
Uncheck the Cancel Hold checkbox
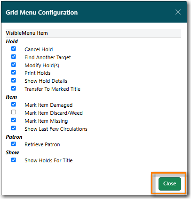14,48
